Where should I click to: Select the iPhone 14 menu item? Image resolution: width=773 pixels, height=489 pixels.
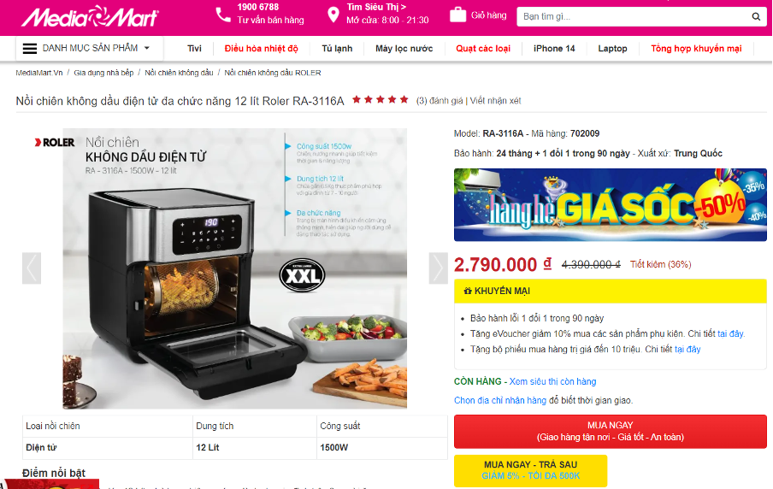tap(554, 49)
